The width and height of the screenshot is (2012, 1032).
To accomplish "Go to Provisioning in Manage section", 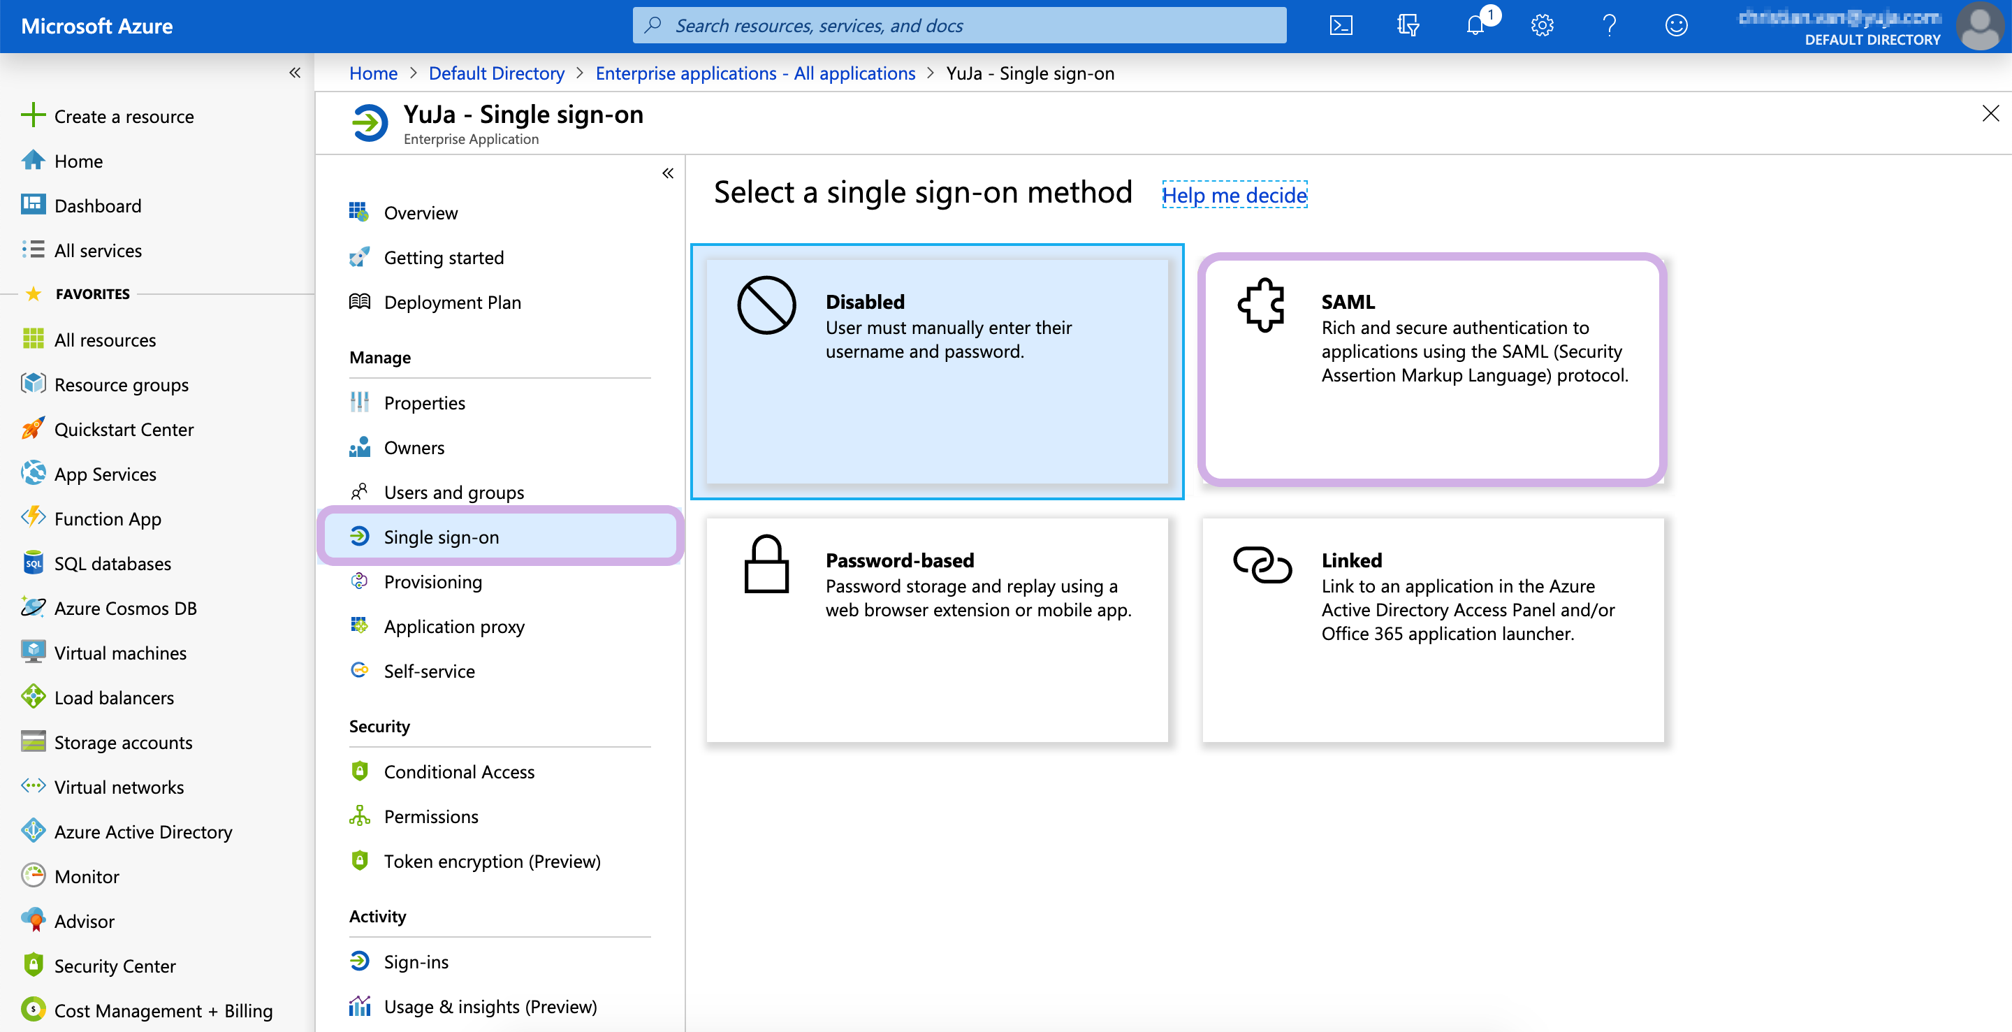I will coord(432,582).
